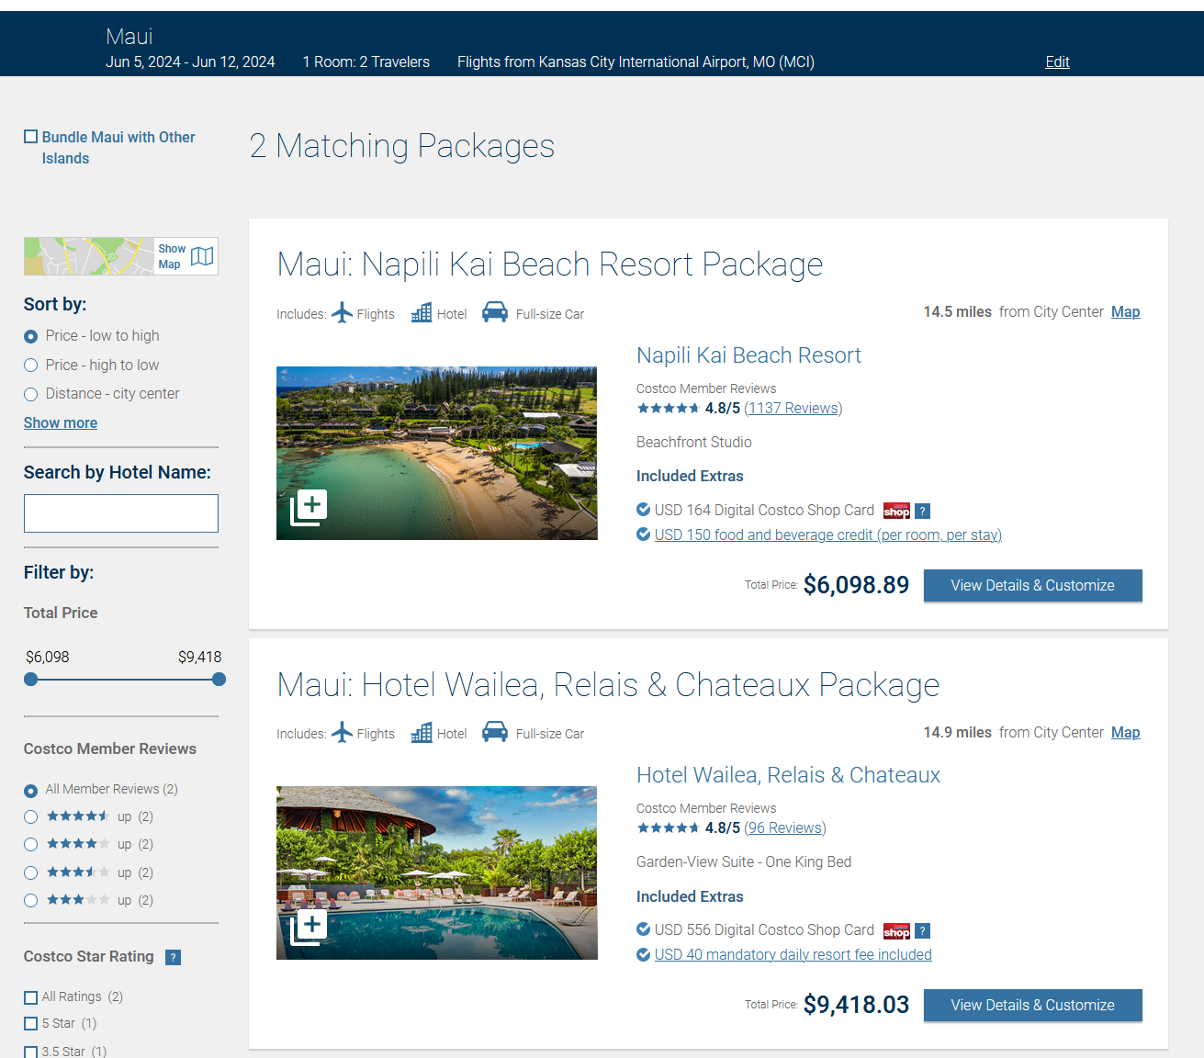This screenshot has width=1204, height=1058.
Task: Open Map link for Napili Kai package
Action: coord(1125,311)
